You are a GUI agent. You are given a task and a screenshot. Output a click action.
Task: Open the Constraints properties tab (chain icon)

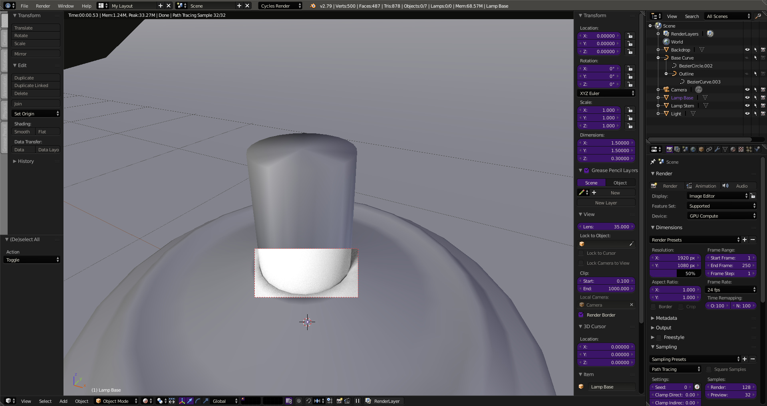tap(709, 149)
